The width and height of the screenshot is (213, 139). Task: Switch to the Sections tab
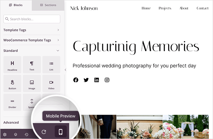tap(48, 5)
